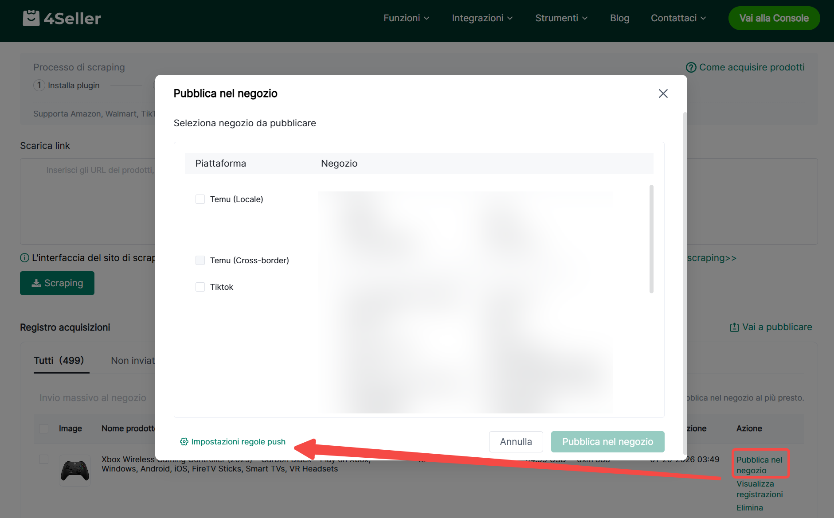Enable the Temu (Cross-border) checkbox
Screen dimensions: 834x518
[x=200, y=261]
